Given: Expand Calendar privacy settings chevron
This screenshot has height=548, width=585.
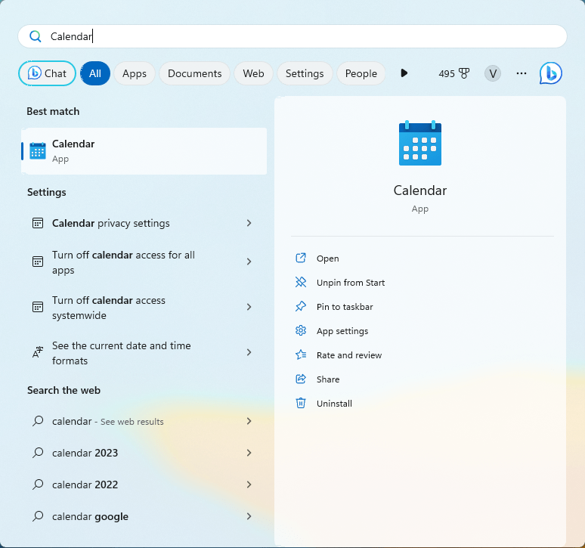Looking at the screenshot, I should click(249, 223).
